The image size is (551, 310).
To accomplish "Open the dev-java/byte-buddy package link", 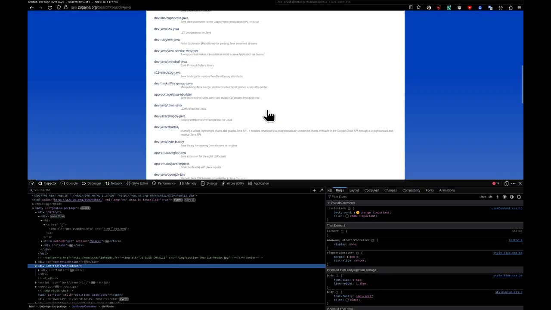I will pos(169,142).
